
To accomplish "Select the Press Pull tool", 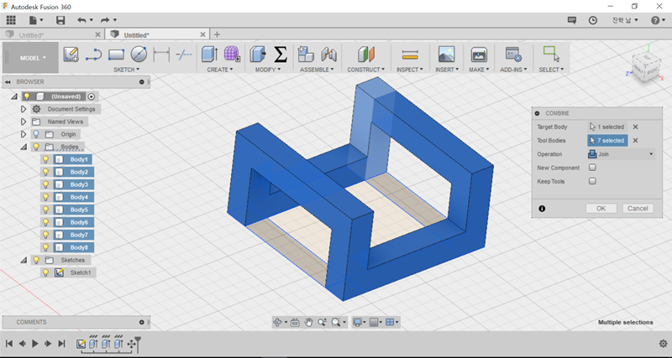I will [258, 54].
